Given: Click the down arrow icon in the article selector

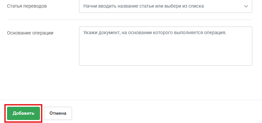Looking at the screenshot, I should tap(246, 6).
